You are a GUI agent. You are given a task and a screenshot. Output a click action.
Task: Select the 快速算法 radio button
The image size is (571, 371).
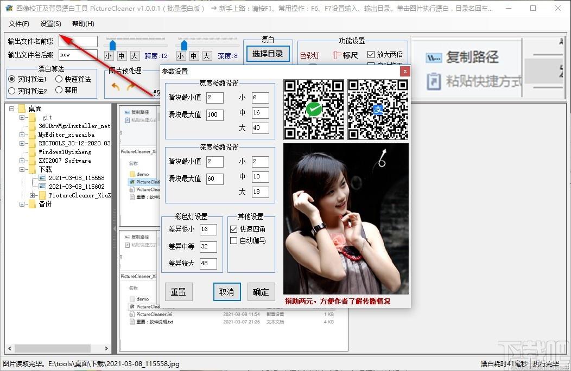(59, 79)
